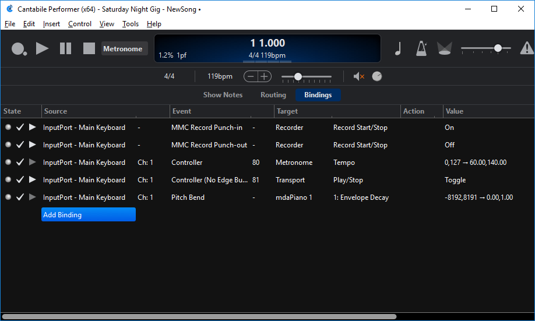The height and width of the screenshot is (321, 535).
Task: Click the transport position display 1 1.000
Action: (267, 43)
